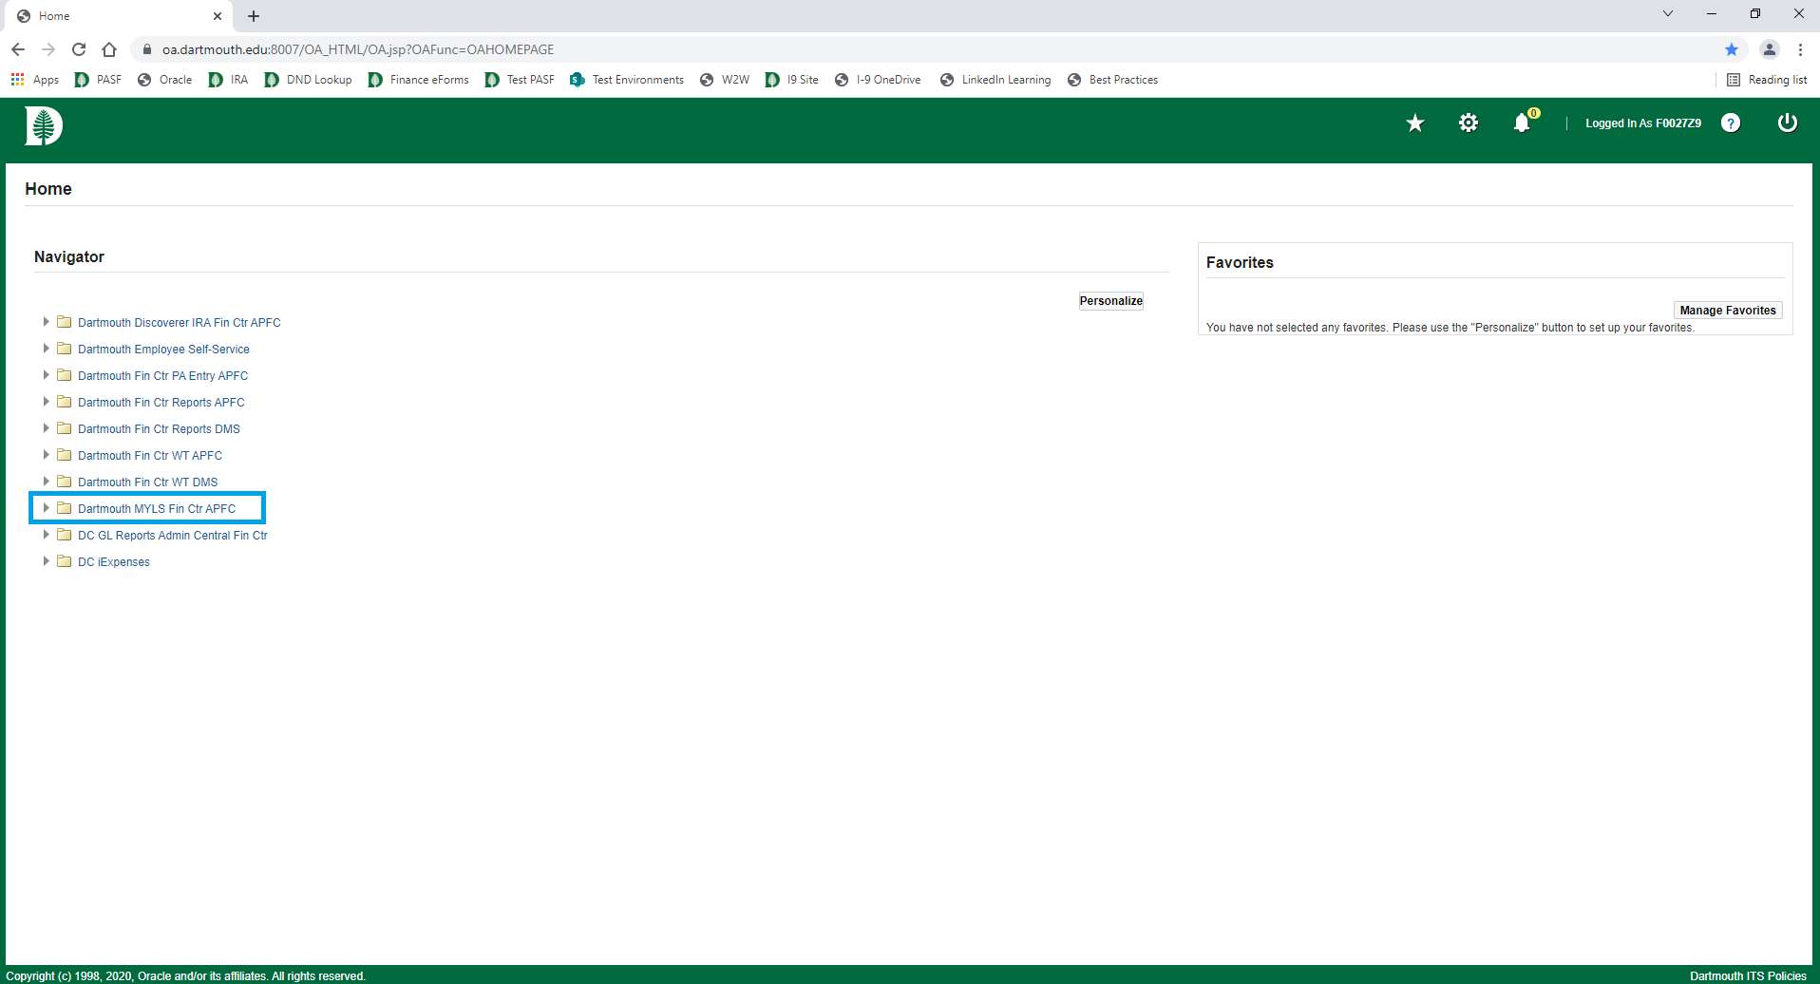Expand Dartmouth Fin Ctr WT DMS arrow
The width and height of the screenshot is (1820, 984).
(46, 482)
